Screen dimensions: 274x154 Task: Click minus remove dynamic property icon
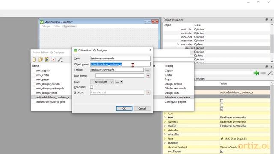pos(263,73)
